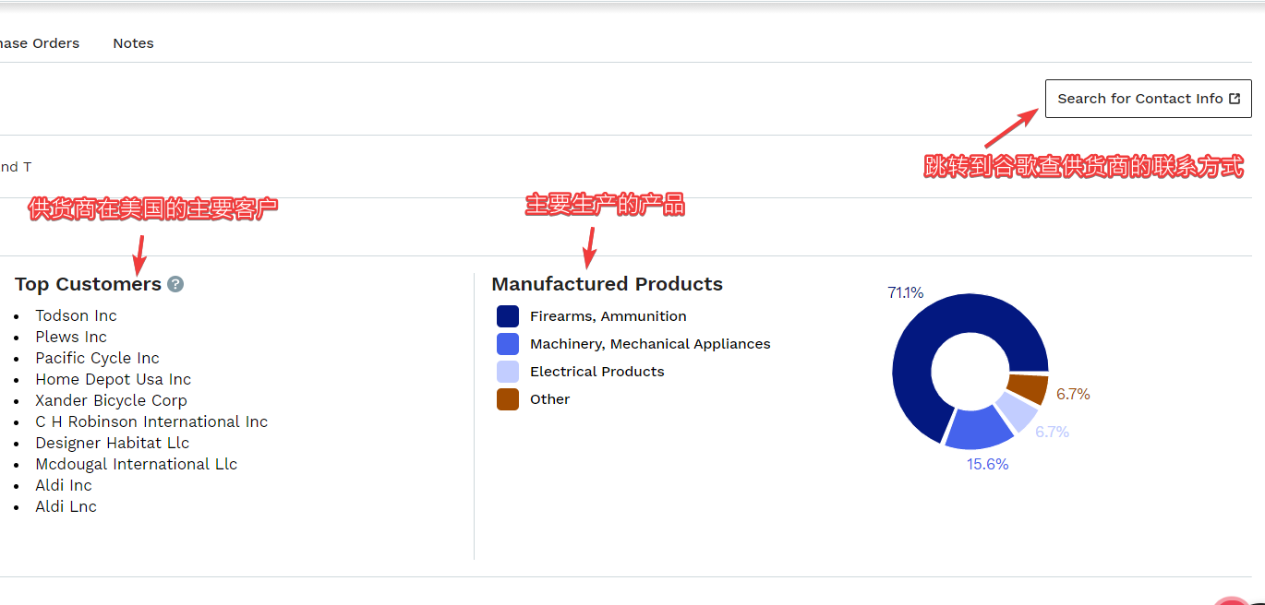The height and width of the screenshot is (605, 1265).
Task: Select the Todson Inc customer entry
Action: click(x=76, y=315)
